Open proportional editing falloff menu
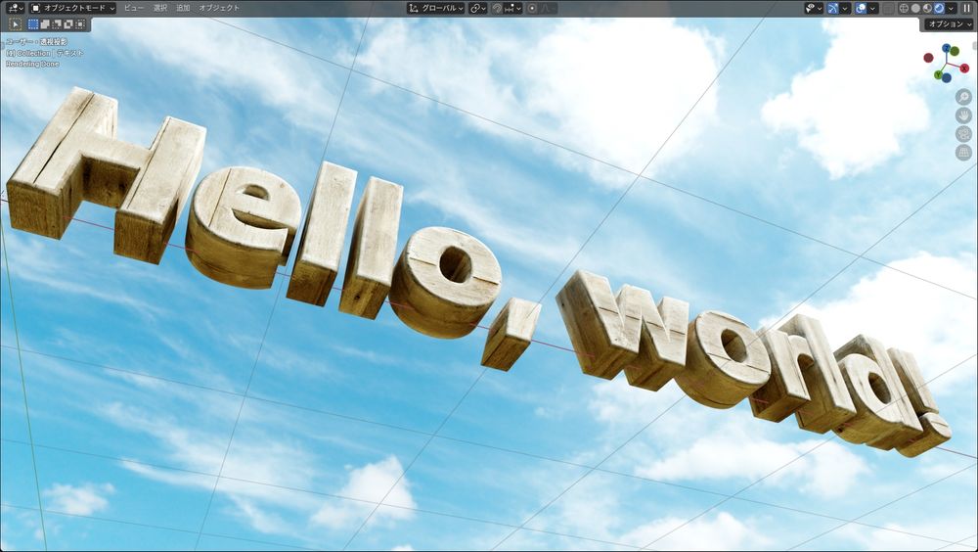Image resolution: width=978 pixels, height=552 pixels. 548,8
